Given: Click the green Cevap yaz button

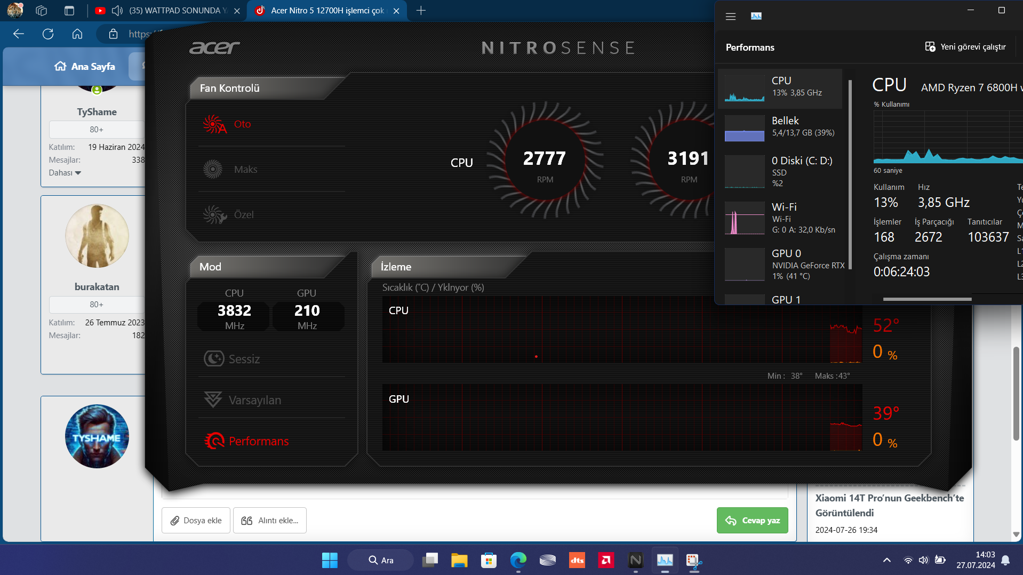Looking at the screenshot, I should (x=752, y=520).
